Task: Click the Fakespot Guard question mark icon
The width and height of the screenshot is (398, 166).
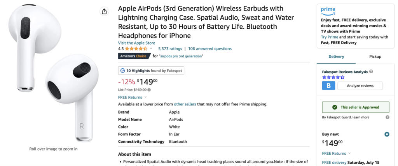Action: (x=388, y=117)
